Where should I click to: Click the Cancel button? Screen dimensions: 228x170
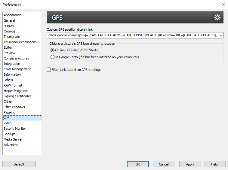pyautogui.click(x=164, y=164)
